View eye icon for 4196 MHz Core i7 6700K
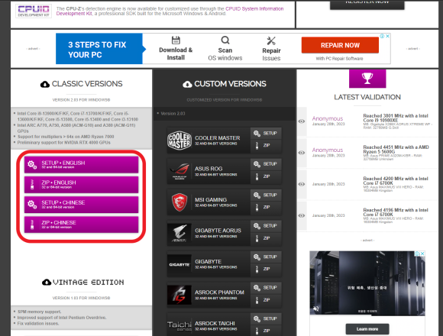 click(x=302, y=215)
